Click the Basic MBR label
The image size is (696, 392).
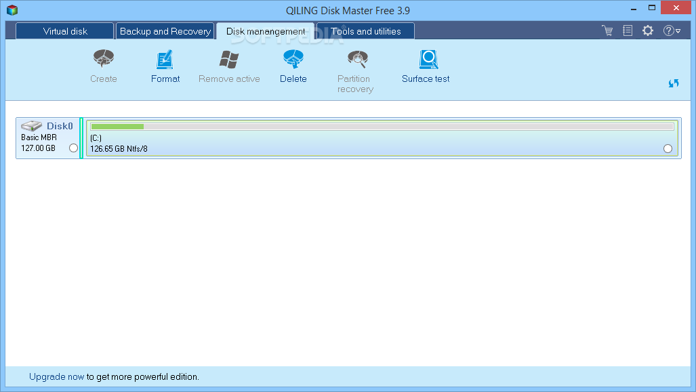39,137
